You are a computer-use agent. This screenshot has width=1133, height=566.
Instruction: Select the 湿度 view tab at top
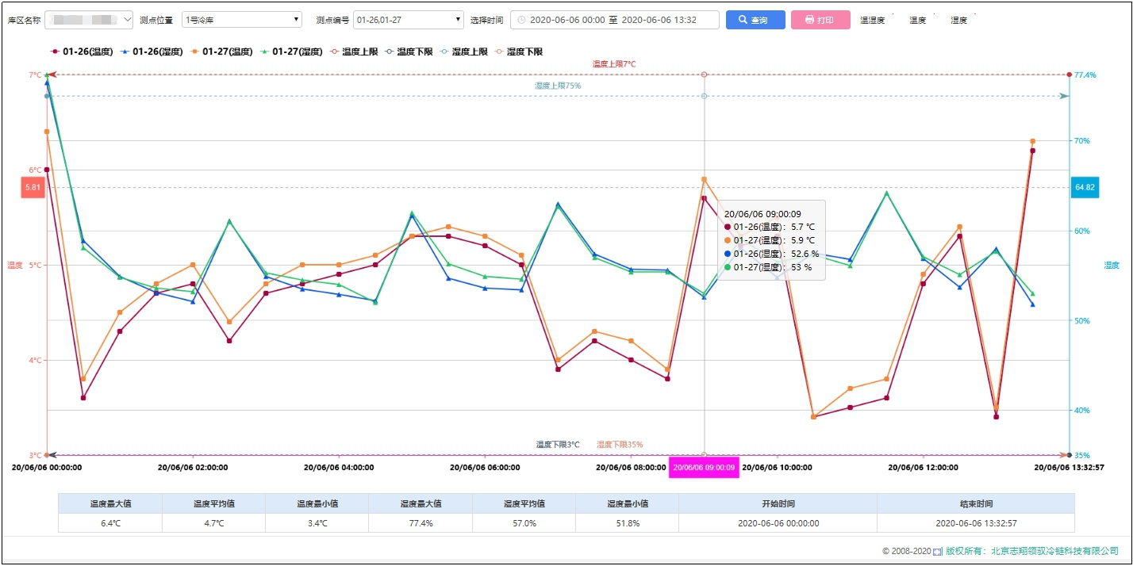(958, 21)
